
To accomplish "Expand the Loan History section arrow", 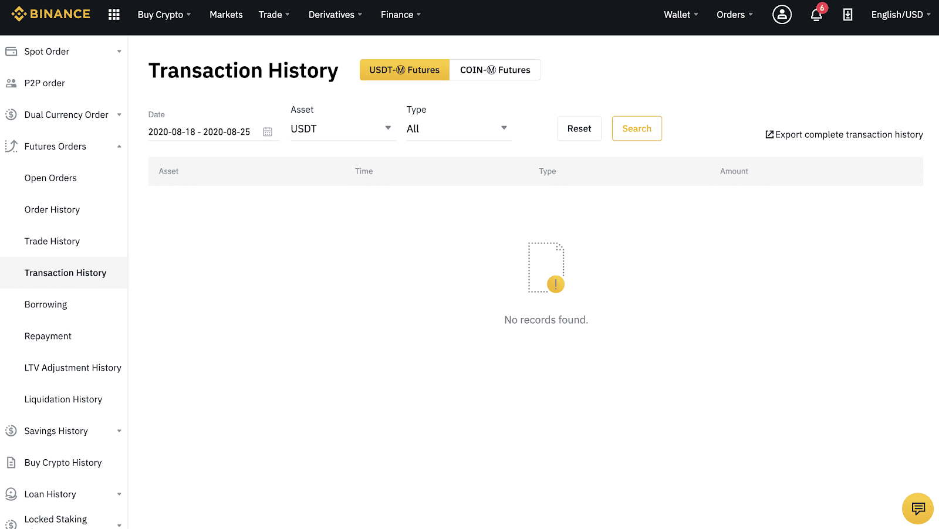I will tap(119, 494).
